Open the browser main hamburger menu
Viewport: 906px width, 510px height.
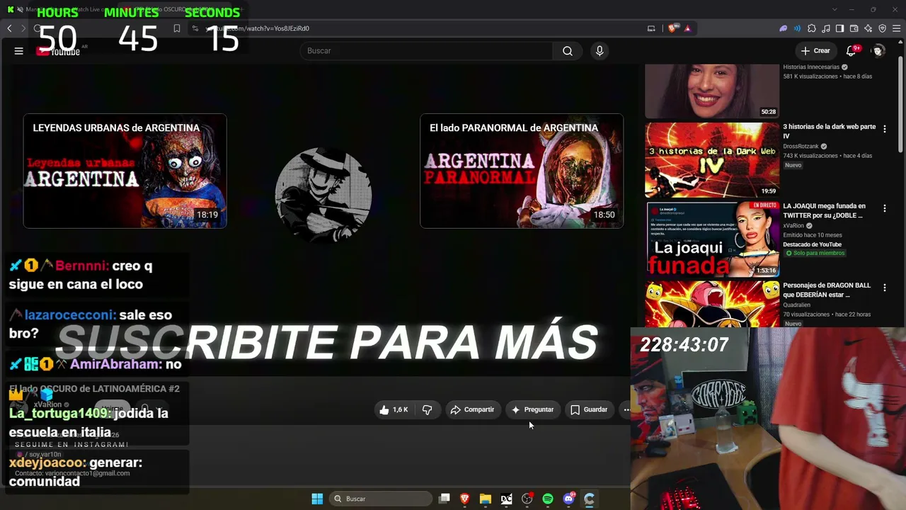(x=897, y=28)
